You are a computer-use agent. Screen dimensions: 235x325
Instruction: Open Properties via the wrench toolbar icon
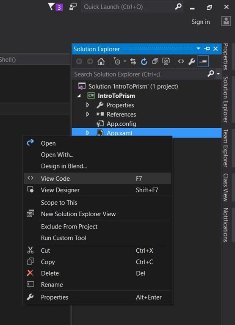click(x=192, y=61)
